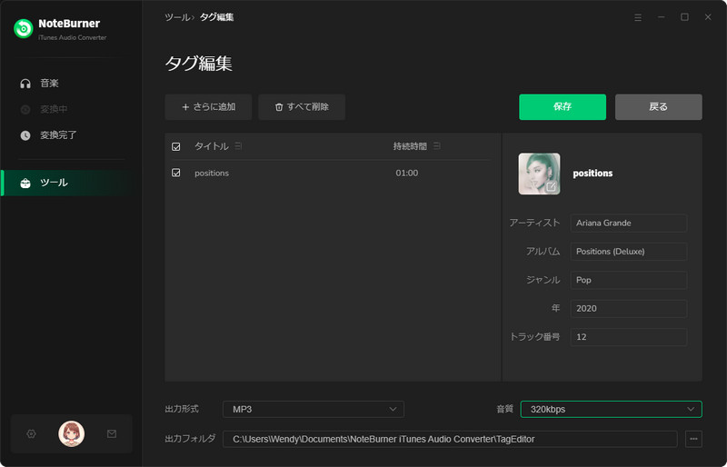Edit the トラック番号 field 12
This screenshot has height=467, width=727.
click(629, 337)
